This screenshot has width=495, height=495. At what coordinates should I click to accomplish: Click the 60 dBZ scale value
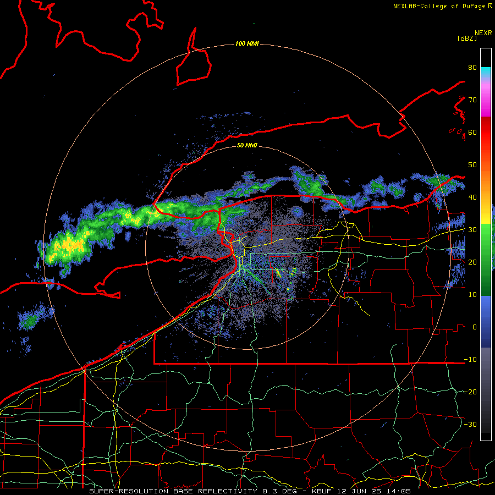click(472, 132)
